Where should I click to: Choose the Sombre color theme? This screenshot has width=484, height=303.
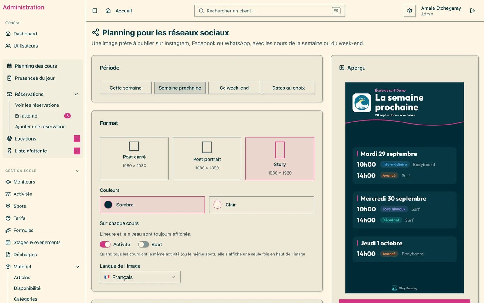tap(152, 205)
